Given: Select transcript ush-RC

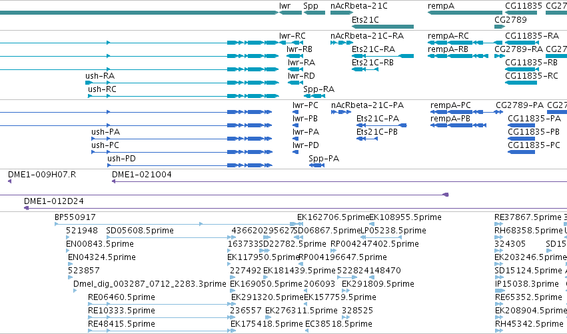Looking at the screenshot, I should [102, 89].
